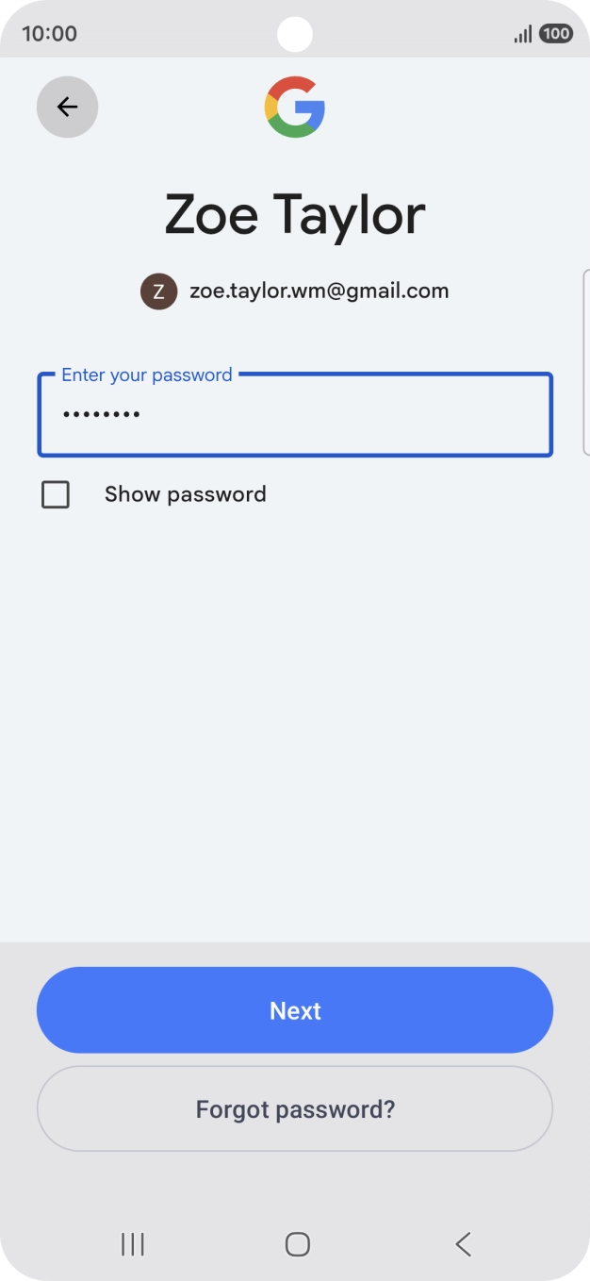Open recent apps from navigation bar
Image resolution: width=590 pixels, height=1281 pixels.
coord(133,1244)
